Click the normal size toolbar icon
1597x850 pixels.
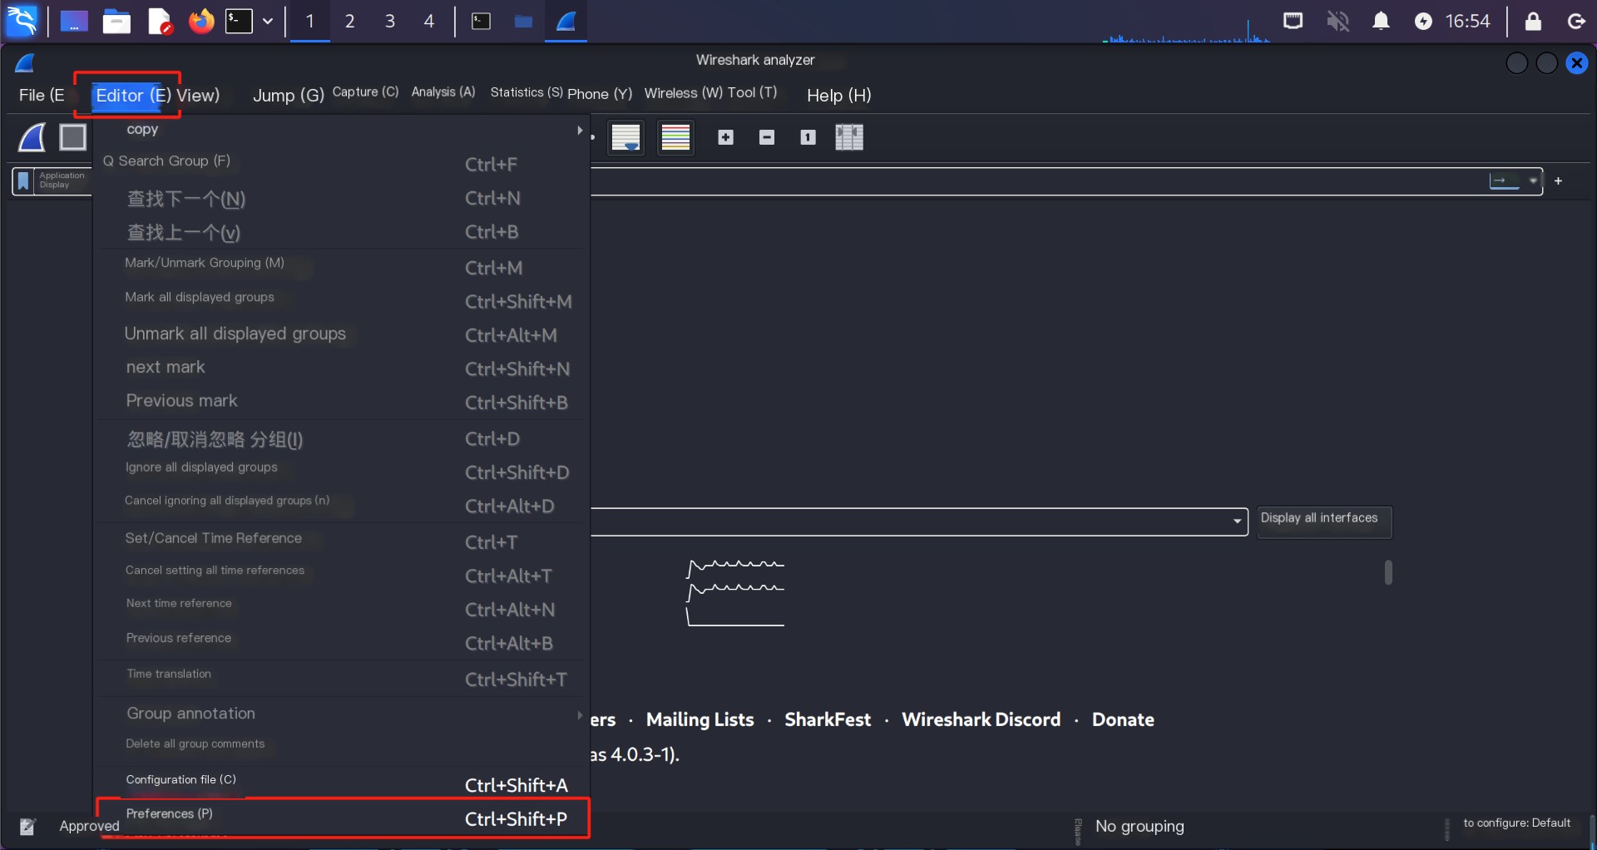[x=808, y=137]
